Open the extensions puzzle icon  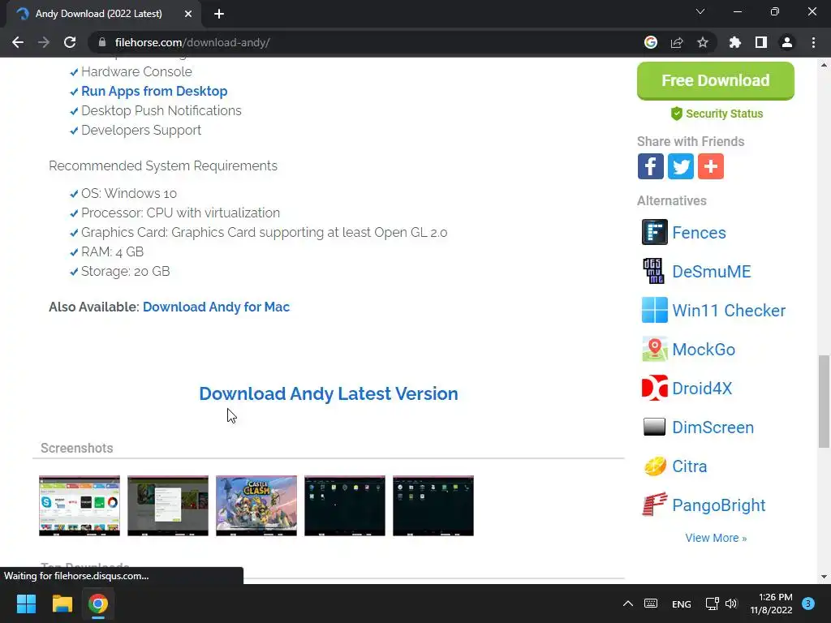[x=735, y=42]
